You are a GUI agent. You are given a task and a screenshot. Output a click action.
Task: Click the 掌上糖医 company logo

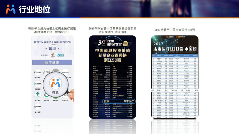(x=38, y=107)
